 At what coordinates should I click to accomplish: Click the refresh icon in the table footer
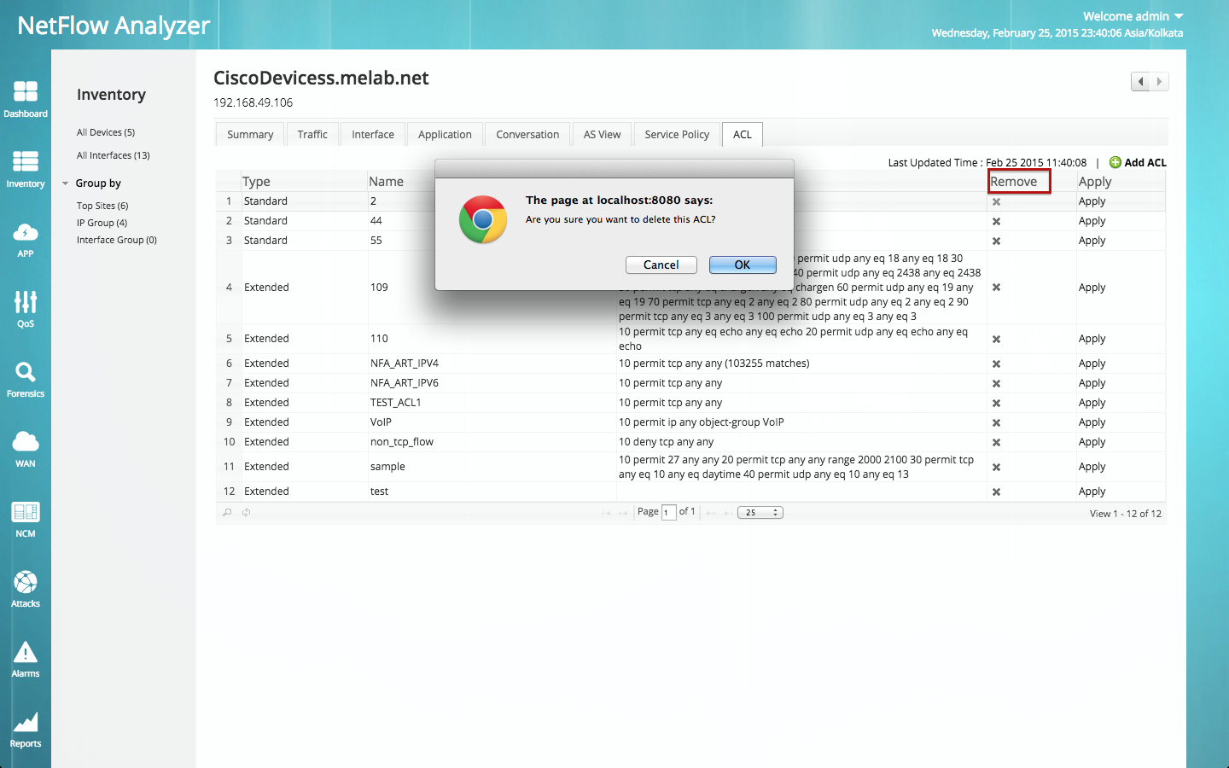[x=246, y=513]
